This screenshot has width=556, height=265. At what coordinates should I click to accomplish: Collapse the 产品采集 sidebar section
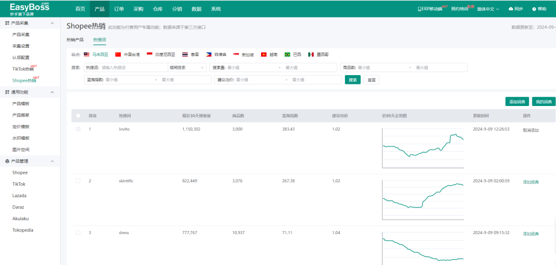tap(53, 23)
